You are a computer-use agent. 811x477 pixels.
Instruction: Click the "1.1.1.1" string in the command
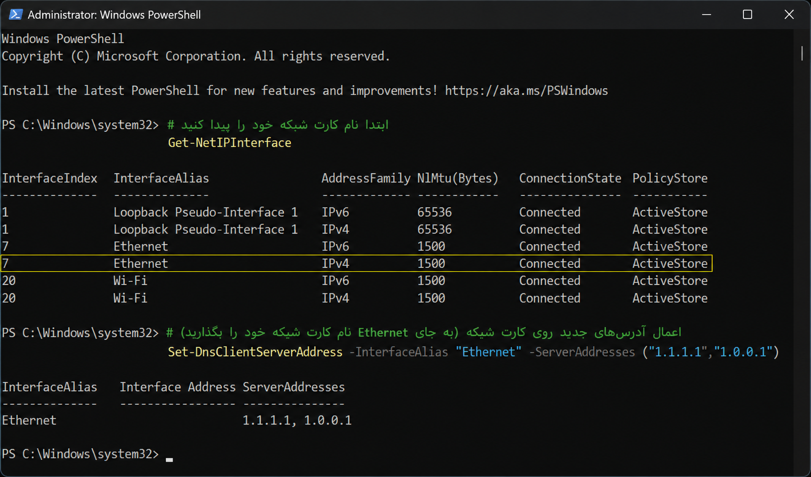click(678, 352)
